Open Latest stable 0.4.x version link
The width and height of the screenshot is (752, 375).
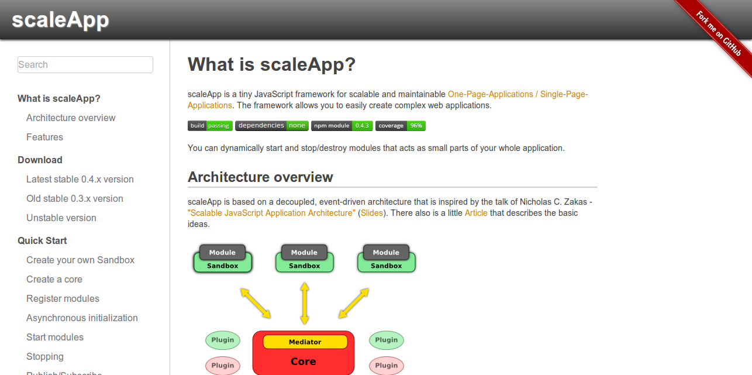click(x=80, y=179)
